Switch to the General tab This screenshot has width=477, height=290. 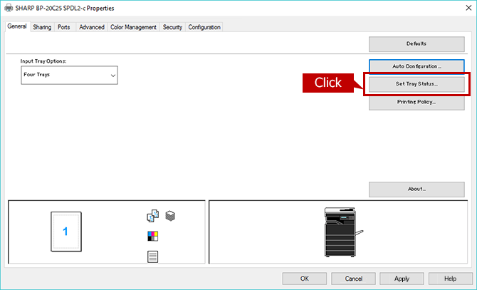pyautogui.click(x=17, y=26)
